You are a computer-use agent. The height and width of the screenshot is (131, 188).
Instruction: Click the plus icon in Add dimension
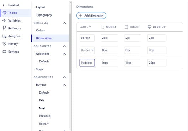81,16
